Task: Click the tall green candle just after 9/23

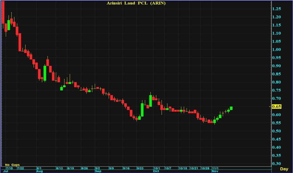Action: [142, 109]
